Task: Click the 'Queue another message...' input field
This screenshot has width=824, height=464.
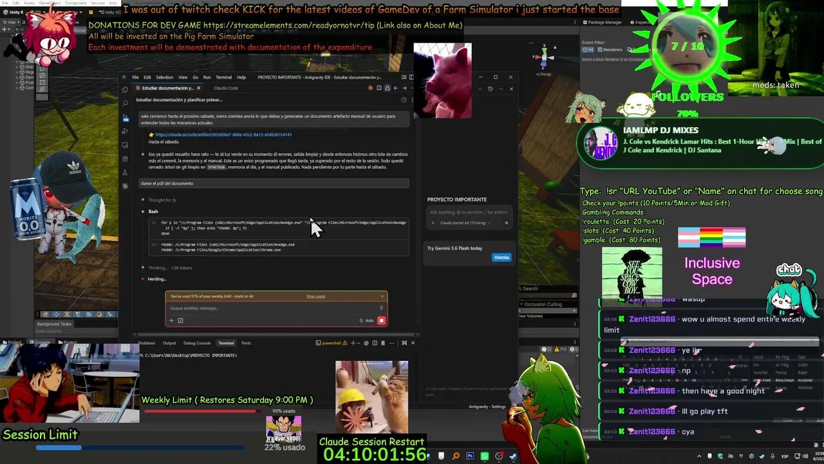Action: pyautogui.click(x=270, y=308)
